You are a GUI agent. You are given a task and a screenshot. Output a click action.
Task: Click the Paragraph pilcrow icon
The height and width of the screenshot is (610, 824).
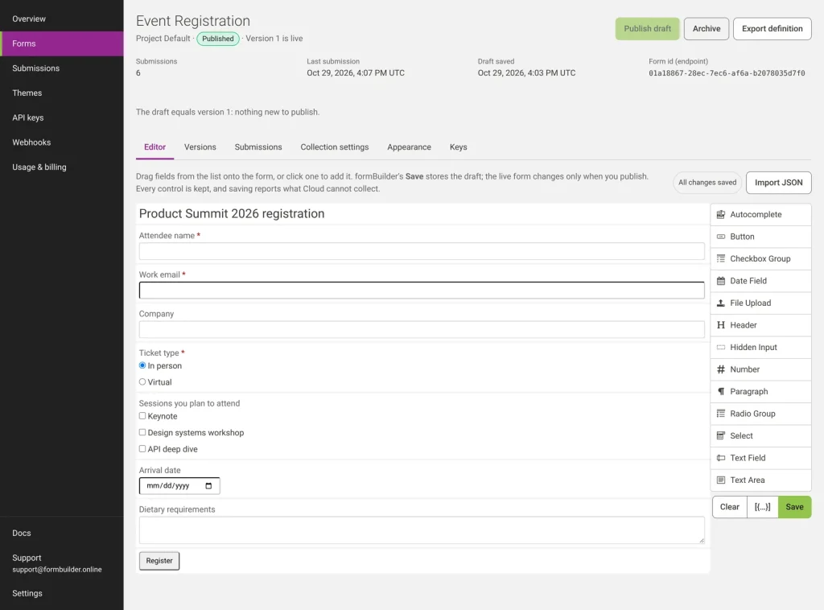click(720, 391)
